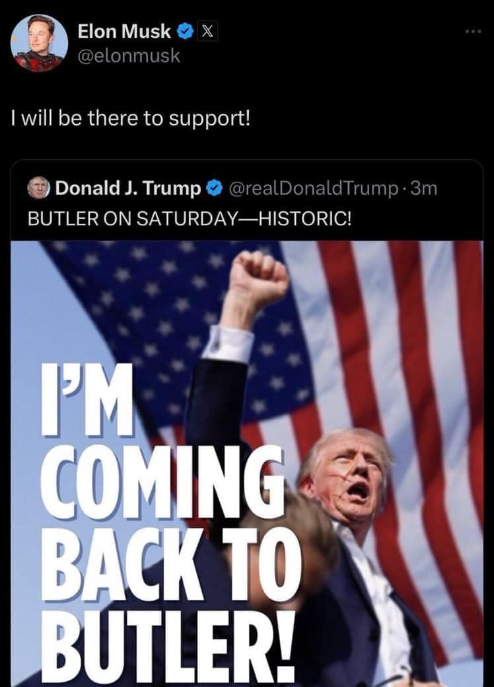The width and height of the screenshot is (494, 687).
Task: Click the verified badge beside Donald J. Trump
Action: pyautogui.click(x=214, y=188)
